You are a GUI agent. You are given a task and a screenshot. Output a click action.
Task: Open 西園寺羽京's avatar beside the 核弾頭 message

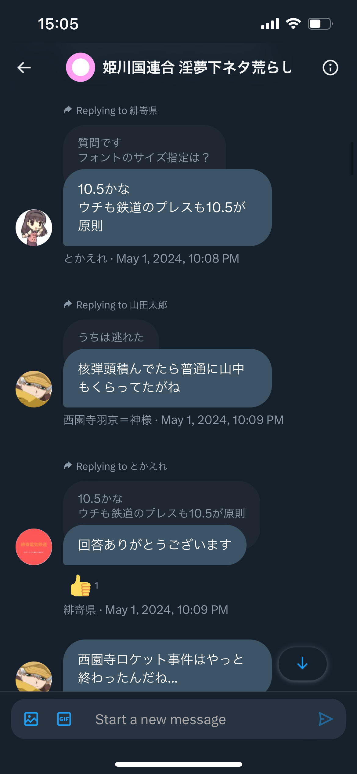[34, 389]
